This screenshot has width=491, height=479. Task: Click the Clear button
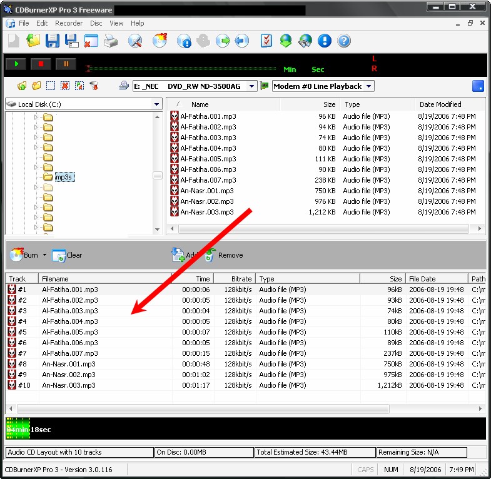(67, 255)
